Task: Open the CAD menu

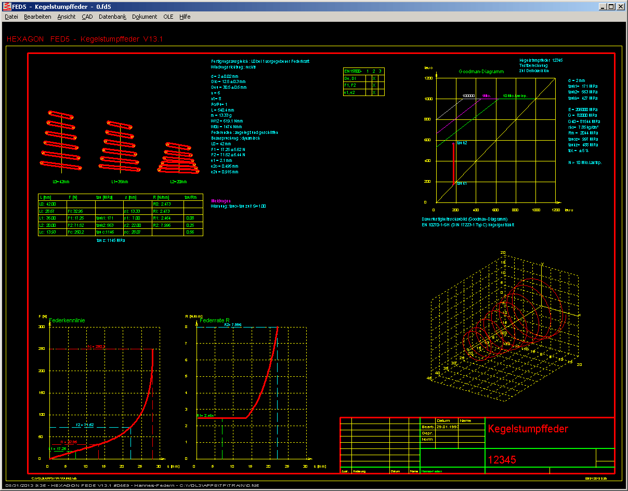Action: tap(87, 17)
